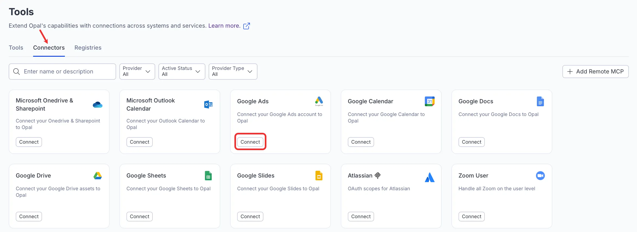Image resolution: width=637 pixels, height=232 pixels.
Task: Click 'Connect your Google Drive assets to Opal' text
Action: coord(58,192)
